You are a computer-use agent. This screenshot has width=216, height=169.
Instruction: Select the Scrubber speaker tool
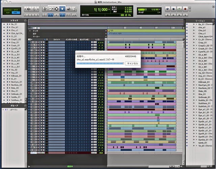69,9
